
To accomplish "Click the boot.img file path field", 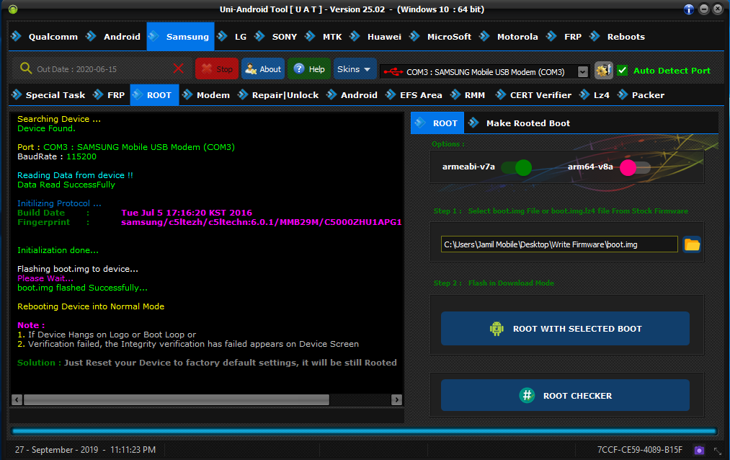I will (559, 244).
